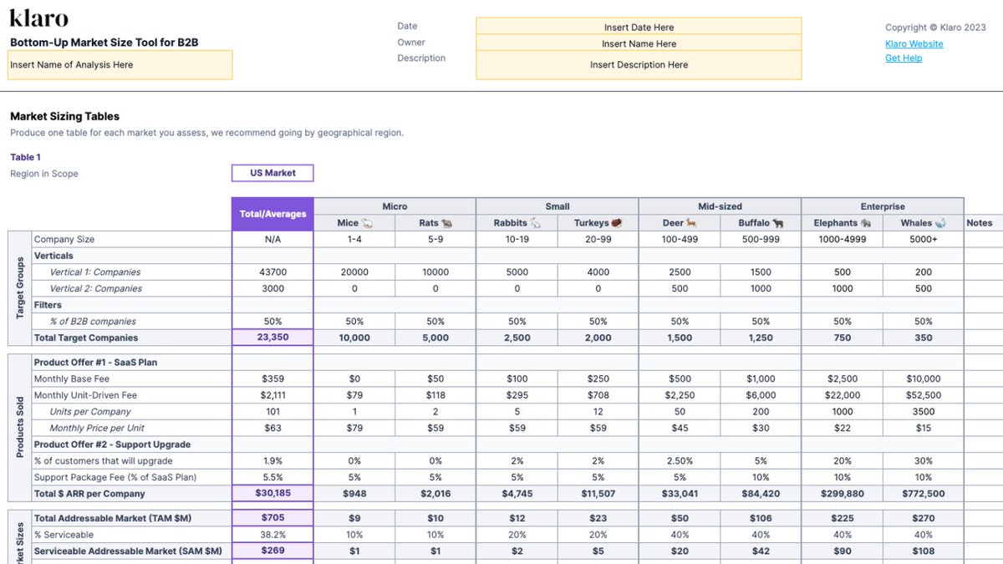Select the Support Package Fee row label
Image resolution: width=1003 pixels, height=564 pixels.
(117, 477)
